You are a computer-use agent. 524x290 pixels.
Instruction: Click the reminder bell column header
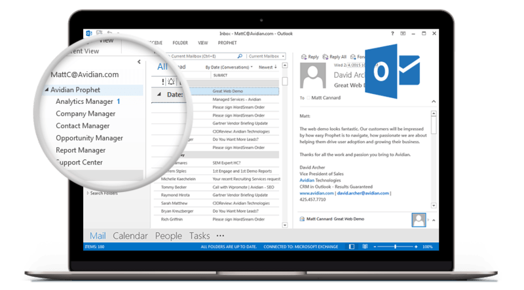coord(171,82)
